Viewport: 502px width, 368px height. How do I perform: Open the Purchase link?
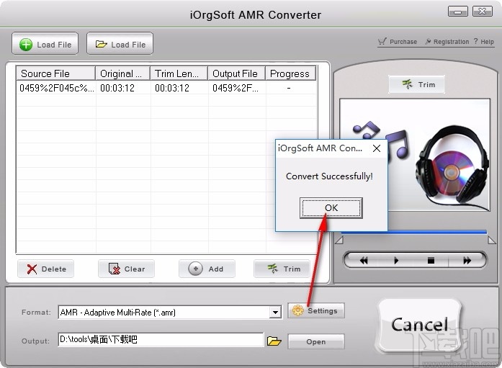click(x=398, y=42)
